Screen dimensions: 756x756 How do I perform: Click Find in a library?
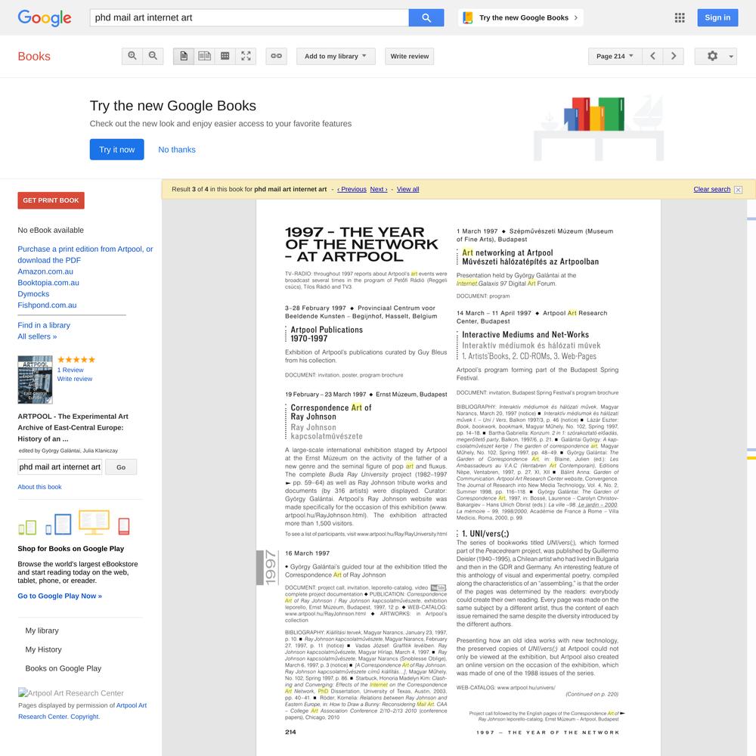[44, 325]
